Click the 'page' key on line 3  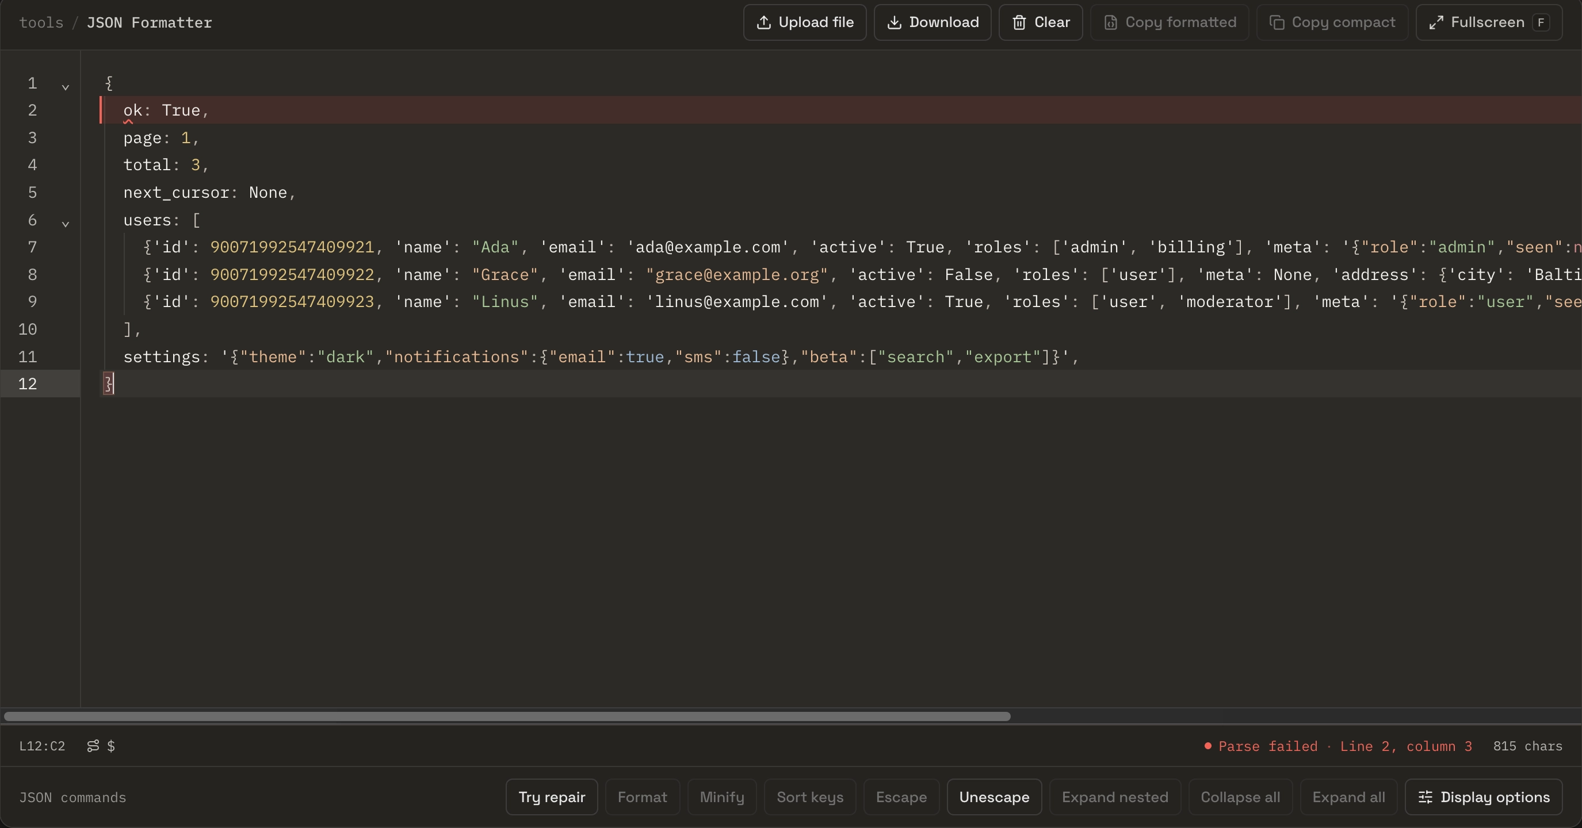(x=143, y=138)
